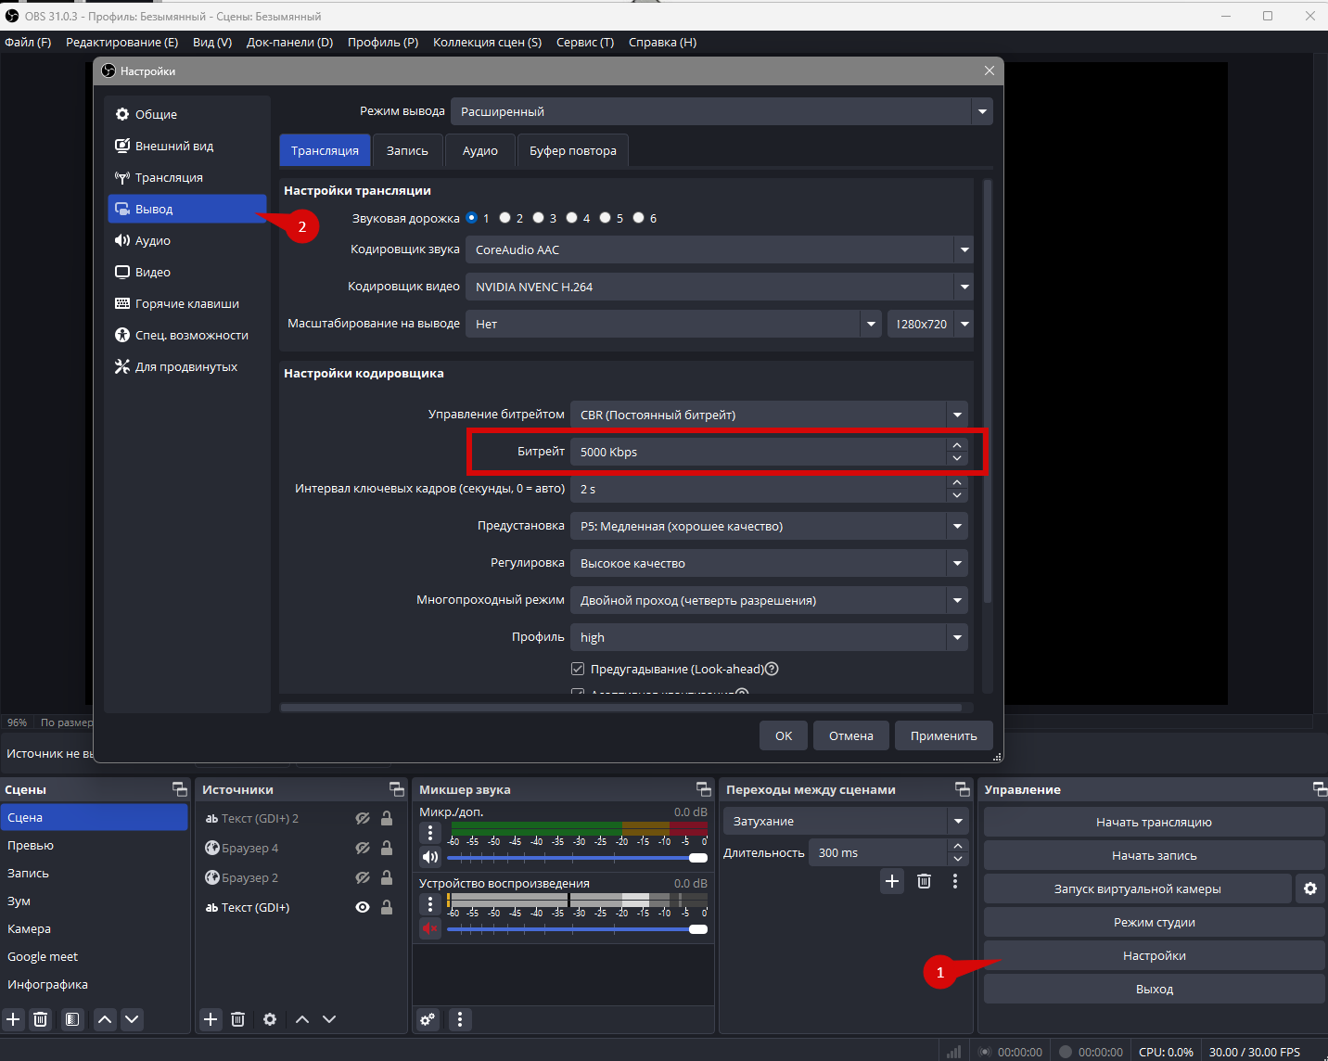Select audio track 2 radio button
The width and height of the screenshot is (1328, 1061).
click(505, 218)
